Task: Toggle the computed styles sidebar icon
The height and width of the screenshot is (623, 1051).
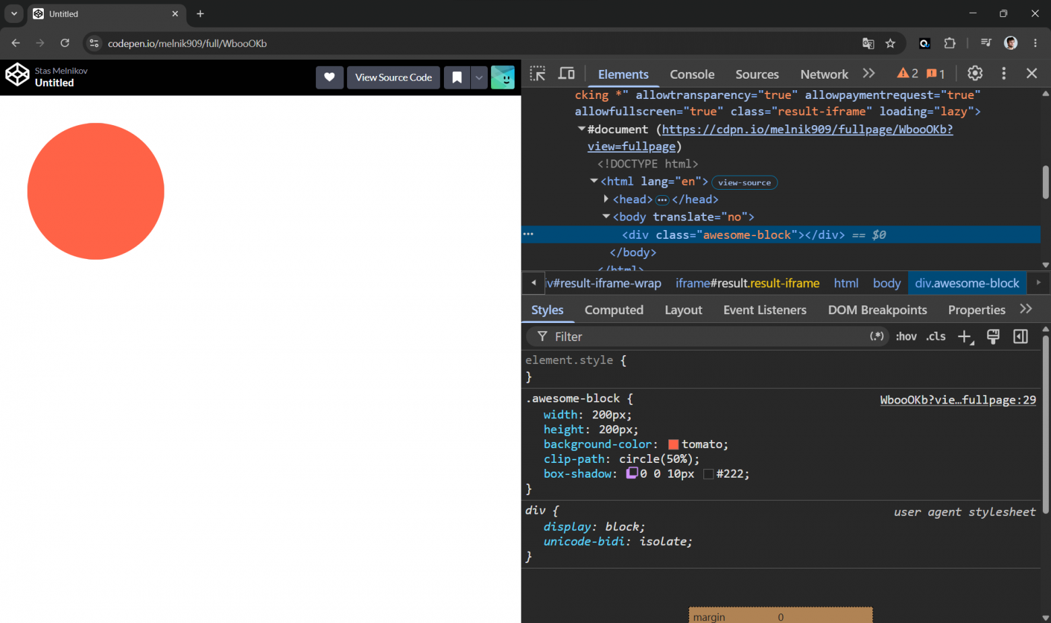Action: coord(1021,336)
